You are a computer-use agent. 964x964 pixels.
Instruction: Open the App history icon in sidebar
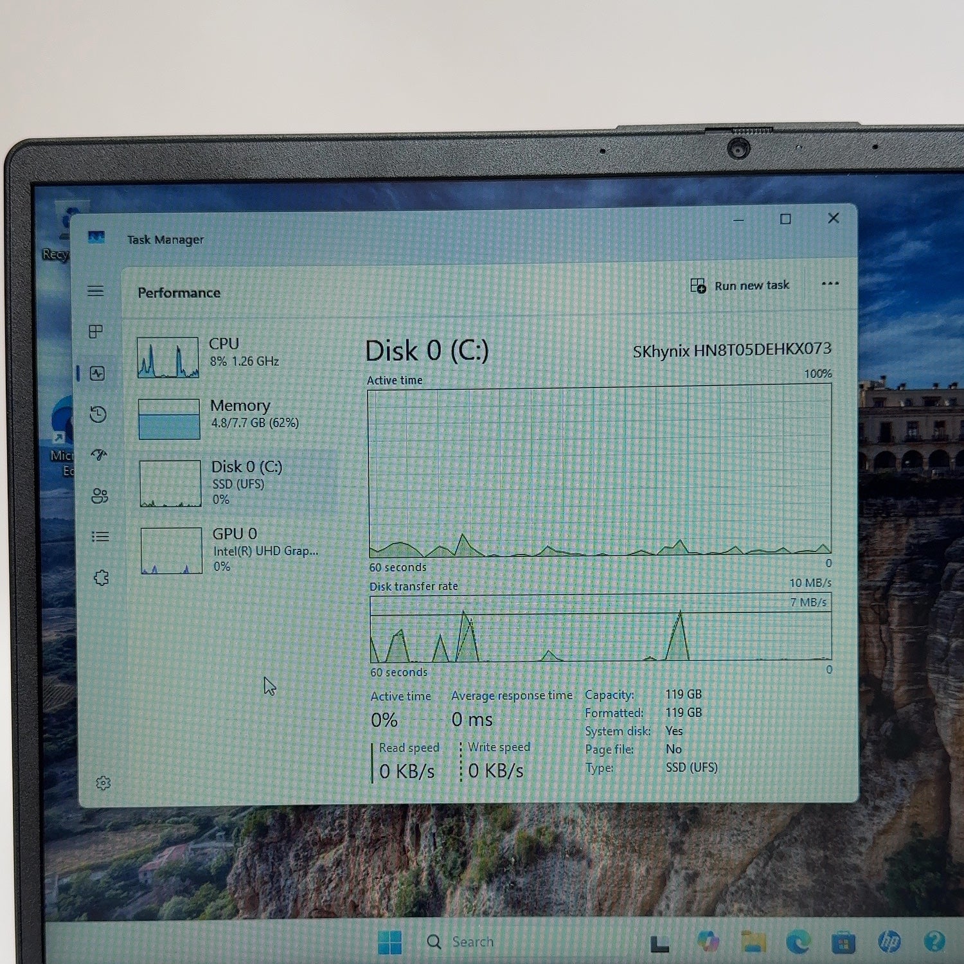point(98,415)
